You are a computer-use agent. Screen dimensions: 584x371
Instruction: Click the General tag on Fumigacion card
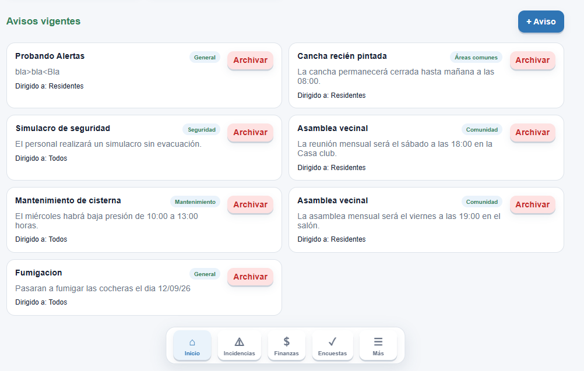205,274
